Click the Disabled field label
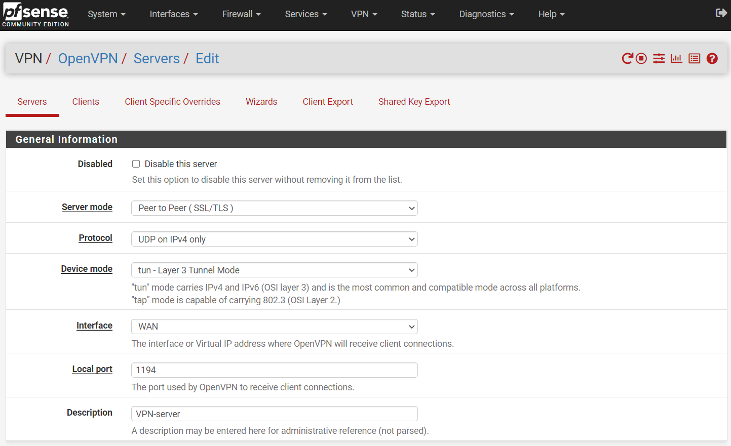This screenshot has width=731, height=446. pos(95,164)
